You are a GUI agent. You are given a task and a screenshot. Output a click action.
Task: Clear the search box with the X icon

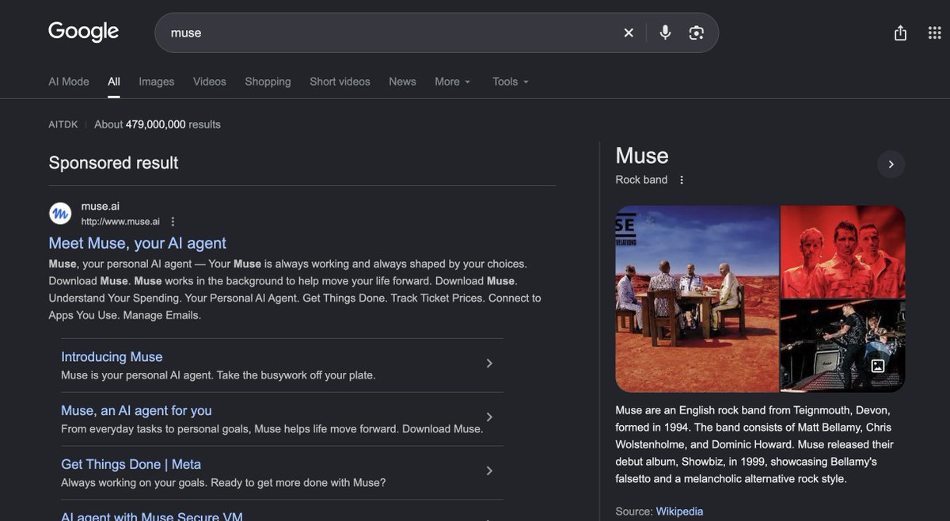pos(629,32)
